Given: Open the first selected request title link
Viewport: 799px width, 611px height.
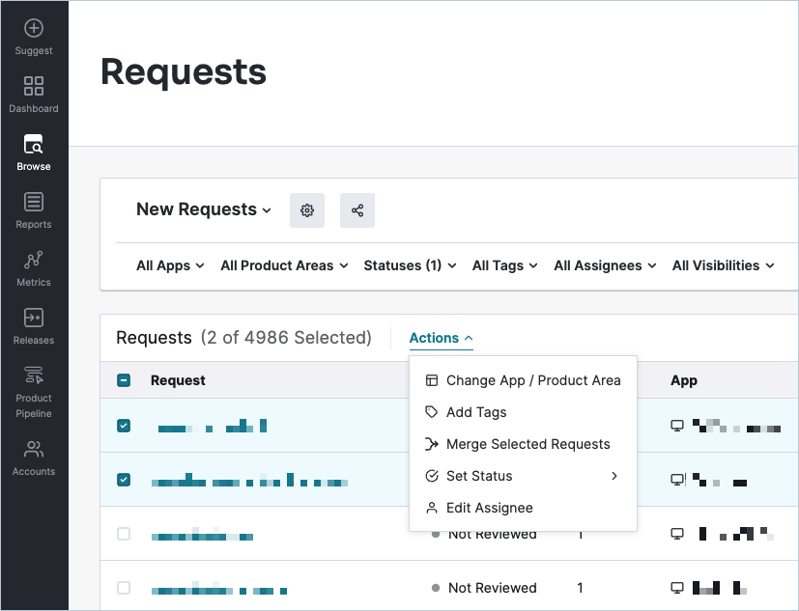Looking at the screenshot, I should pyautogui.click(x=212, y=426).
